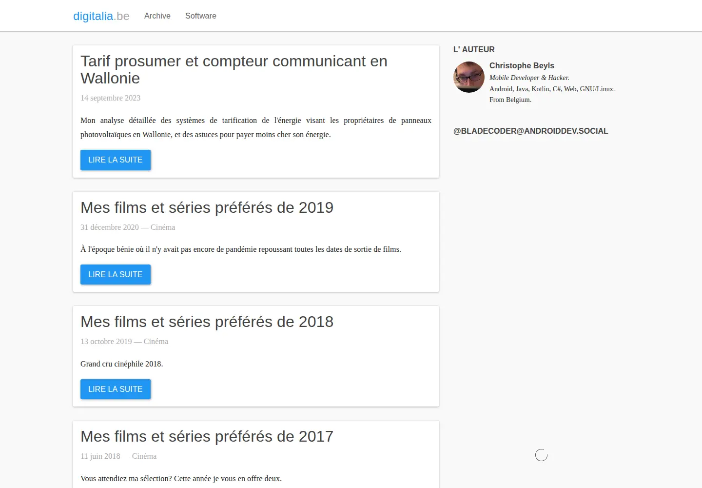Click 'Lire la suite' for the 2019 films post
The image size is (702, 488).
(116, 274)
